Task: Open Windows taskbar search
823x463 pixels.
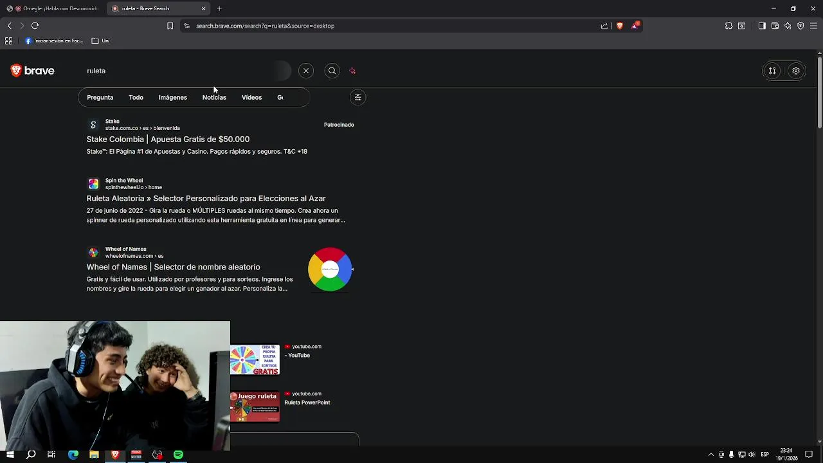Action: (x=31, y=455)
